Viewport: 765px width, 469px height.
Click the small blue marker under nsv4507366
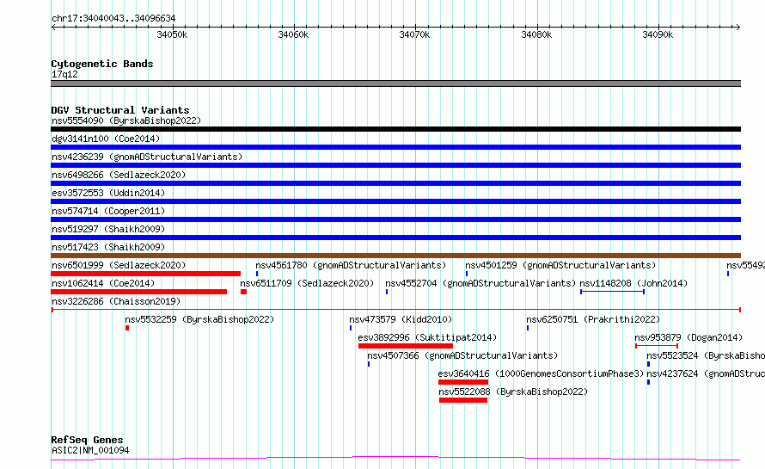369,364
